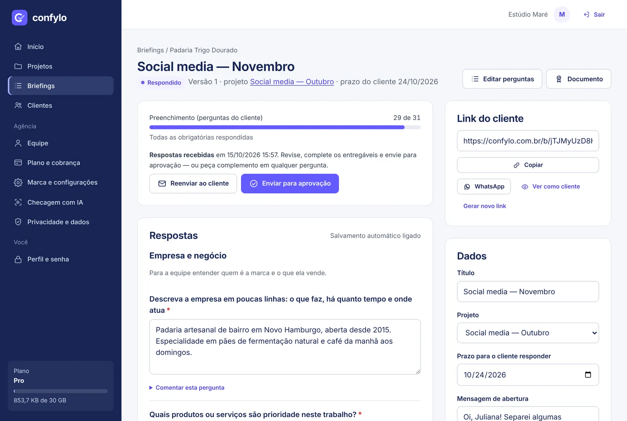Click the Início home icon
This screenshot has height=421, width=627.
(x=18, y=47)
